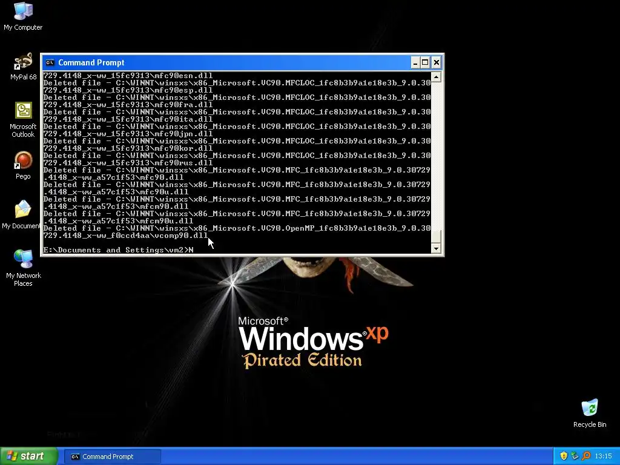
Task: Close the Command Prompt window
Action: [436, 62]
